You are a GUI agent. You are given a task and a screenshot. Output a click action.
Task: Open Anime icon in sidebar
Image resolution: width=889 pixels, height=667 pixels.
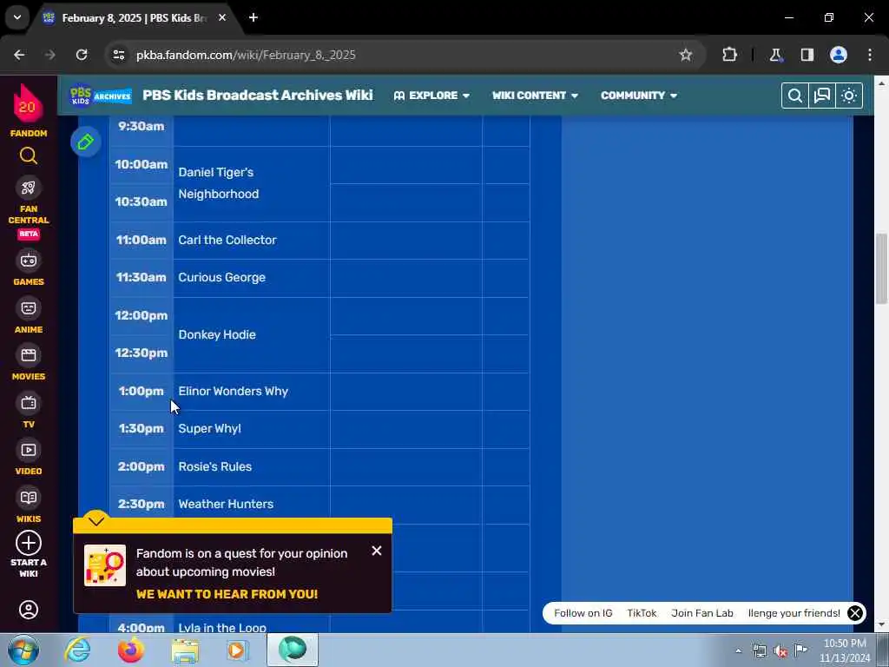tap(29, 308)
